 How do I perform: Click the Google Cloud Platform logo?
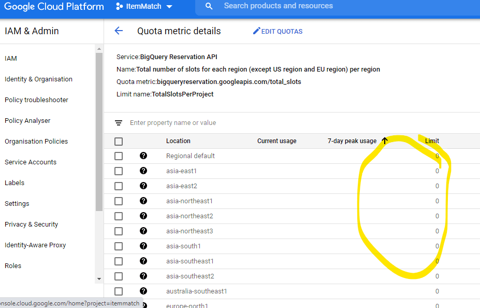pyautogui.click(x=53, y=7)
